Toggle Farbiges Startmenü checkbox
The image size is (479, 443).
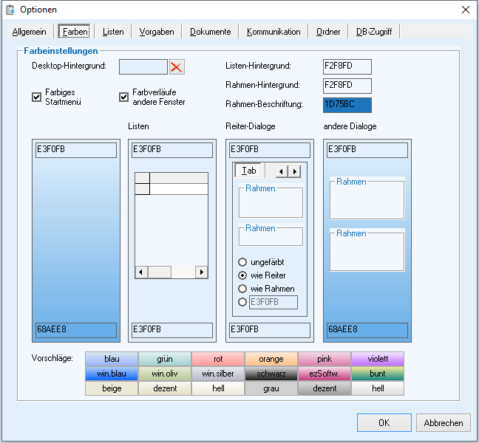point(37,97)
